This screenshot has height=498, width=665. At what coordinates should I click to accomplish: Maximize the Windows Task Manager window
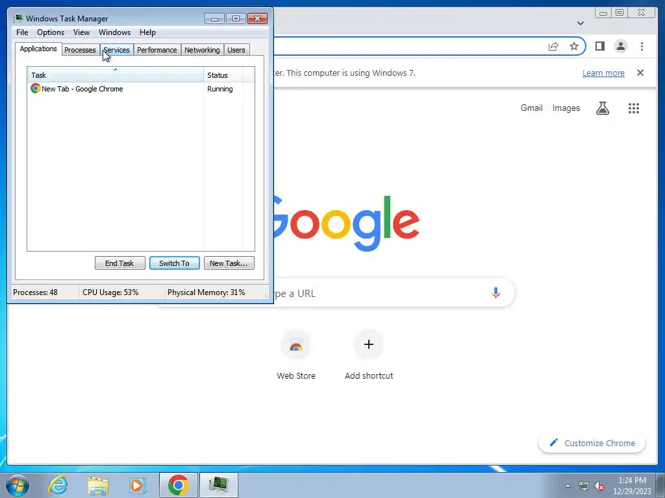point(236,19)
